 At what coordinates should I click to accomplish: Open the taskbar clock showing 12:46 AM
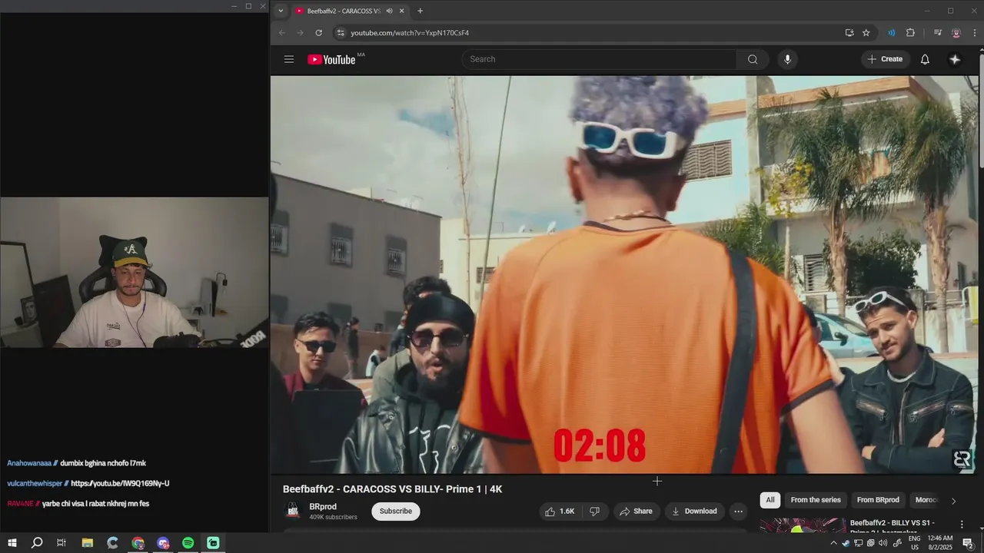click(940, 543)
